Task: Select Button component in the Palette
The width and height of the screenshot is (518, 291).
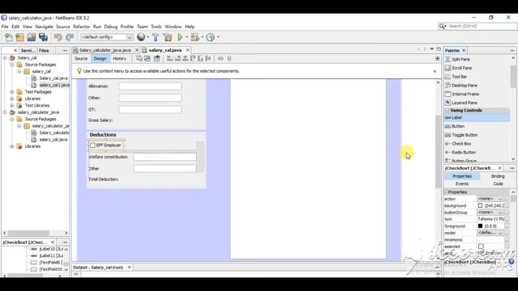Action: pyautogui.click(x=458, y=126)
